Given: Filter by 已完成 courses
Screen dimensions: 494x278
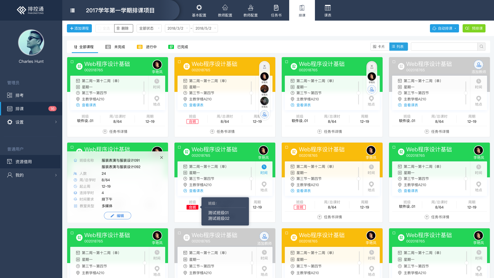Looking at the screenshot, I should point(178,47).
